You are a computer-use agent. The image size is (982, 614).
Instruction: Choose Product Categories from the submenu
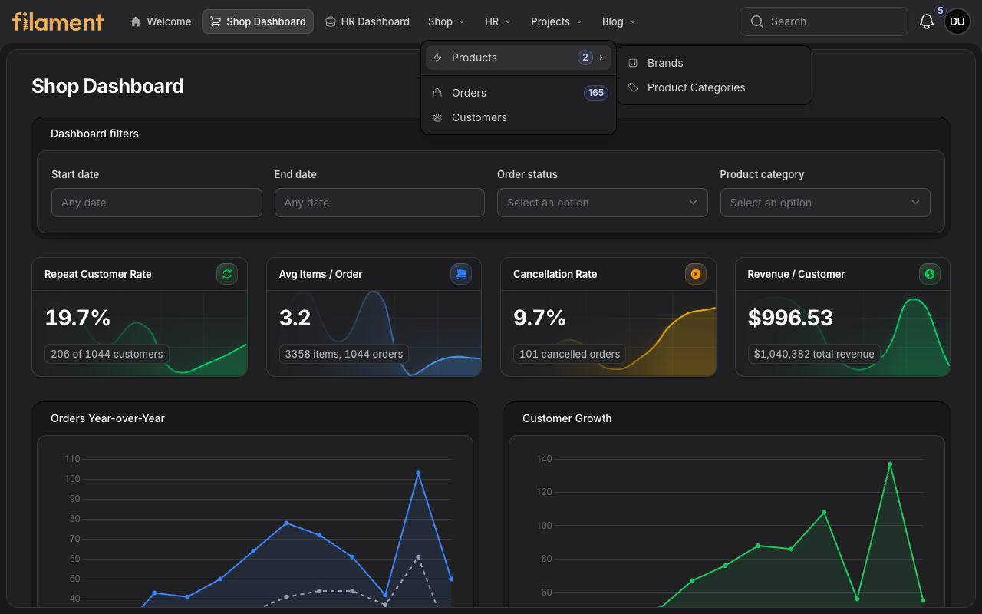pyautogui.click(x=714, y=87)
